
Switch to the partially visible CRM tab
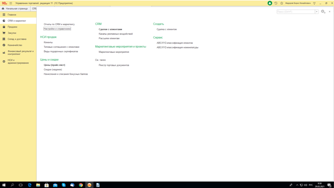coord(34,9)
